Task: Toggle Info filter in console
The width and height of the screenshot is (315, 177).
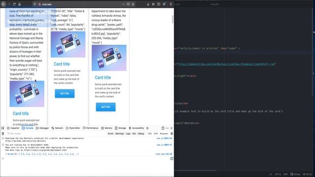Action: tap(134, 133)
